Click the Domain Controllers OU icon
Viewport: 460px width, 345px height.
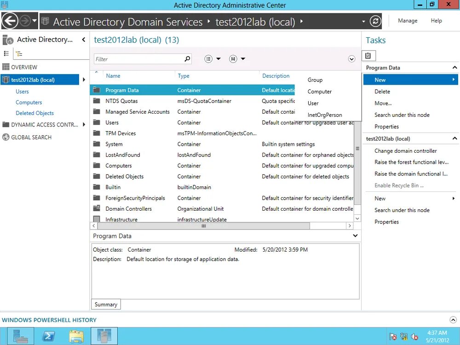click(97, 208)
